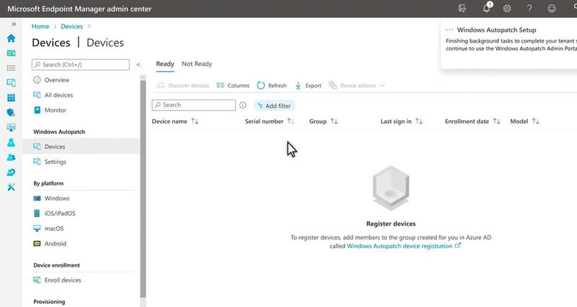Sort by Last sign in column
Viewport: 577px width, 307px height.
pyautogui.click(x=402, y=121)
